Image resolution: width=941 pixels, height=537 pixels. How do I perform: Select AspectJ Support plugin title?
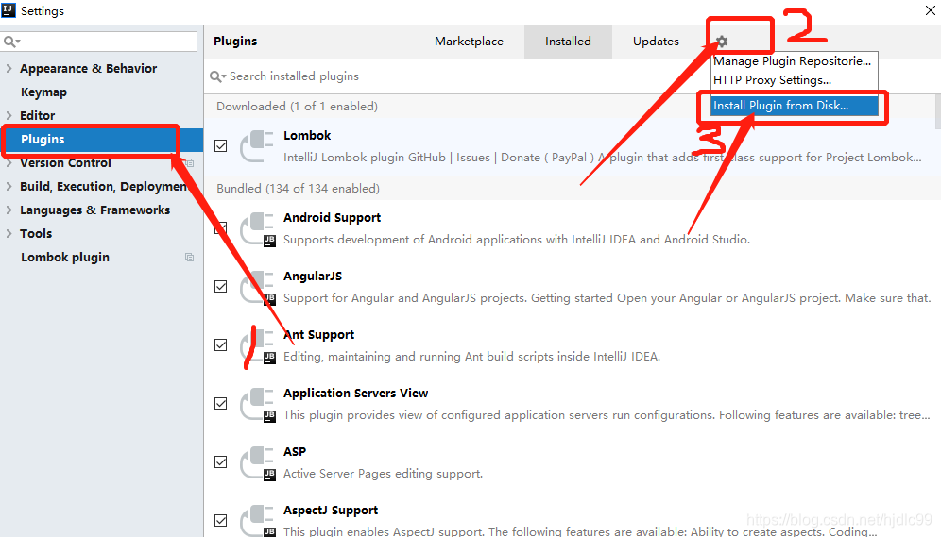(331, 510)
